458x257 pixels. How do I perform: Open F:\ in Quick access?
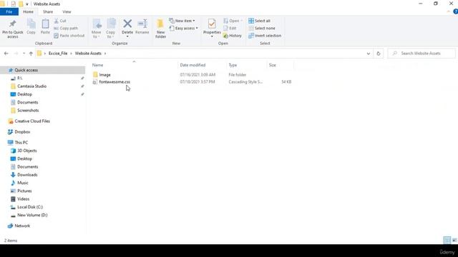tap(19, 78)
